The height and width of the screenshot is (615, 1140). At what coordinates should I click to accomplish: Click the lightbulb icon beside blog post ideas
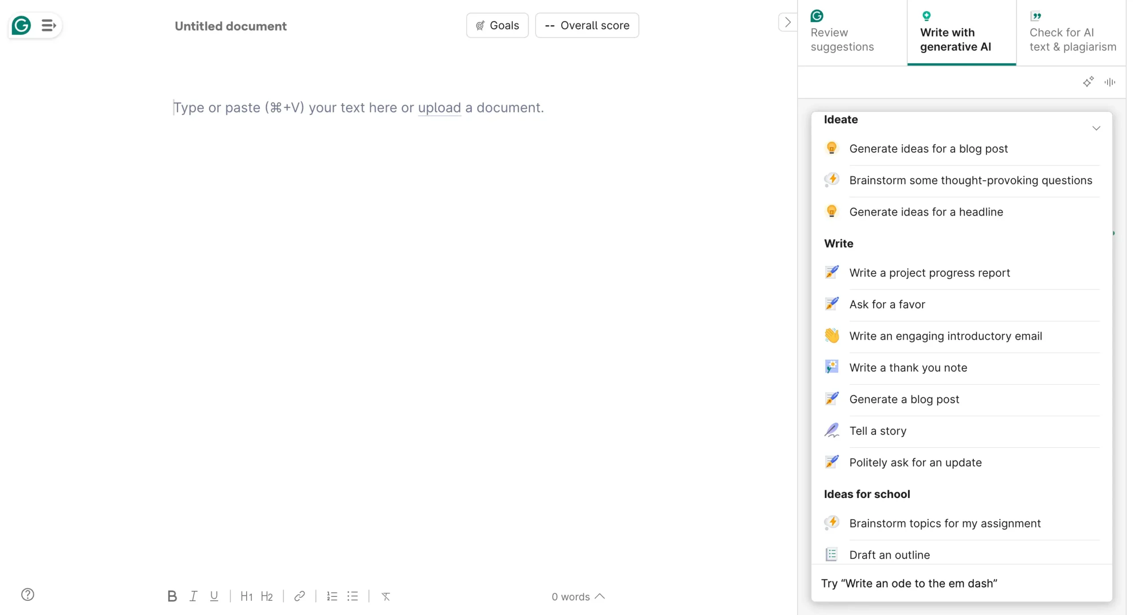point(831,148)
